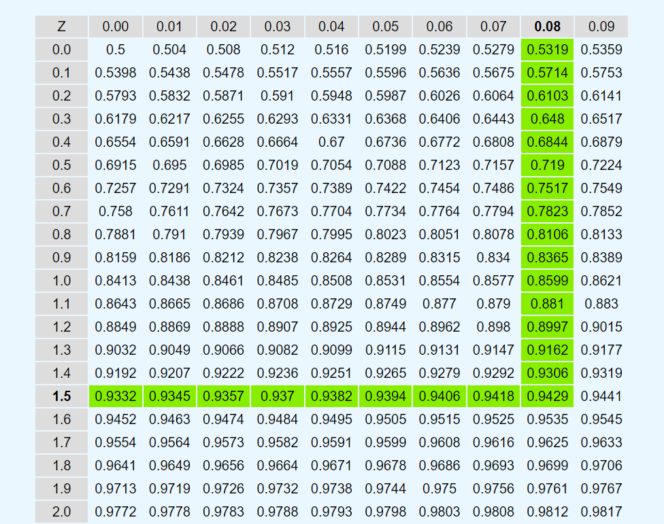
Task: Click the value 0.591 in row 0.2
Action: pos(278,96)
